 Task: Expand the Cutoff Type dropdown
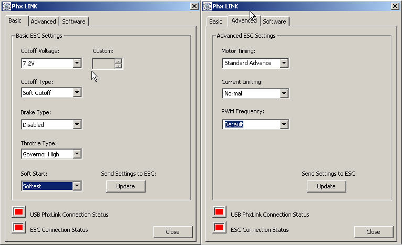pyautogui.click(x=77, y=93)
